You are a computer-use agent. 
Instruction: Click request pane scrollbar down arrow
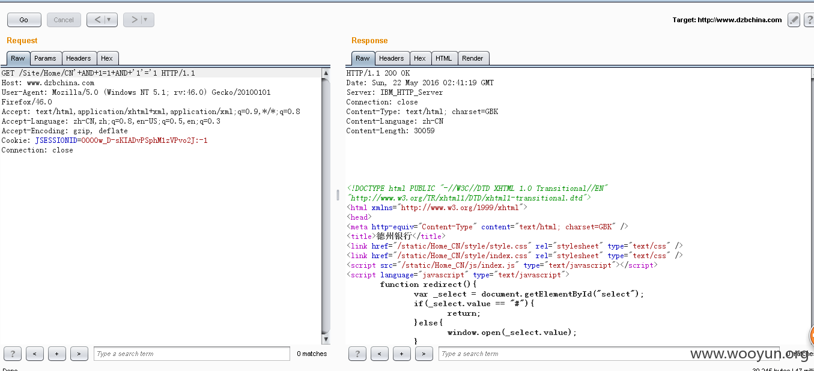(326, 339)
